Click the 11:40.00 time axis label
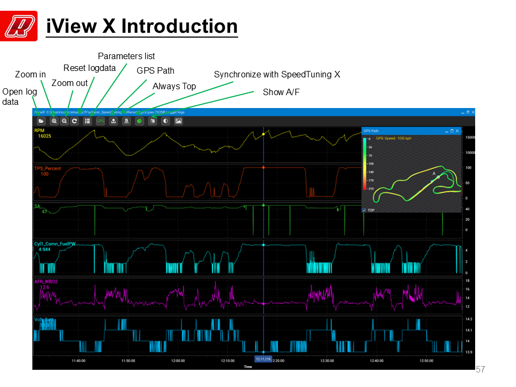 78,361
